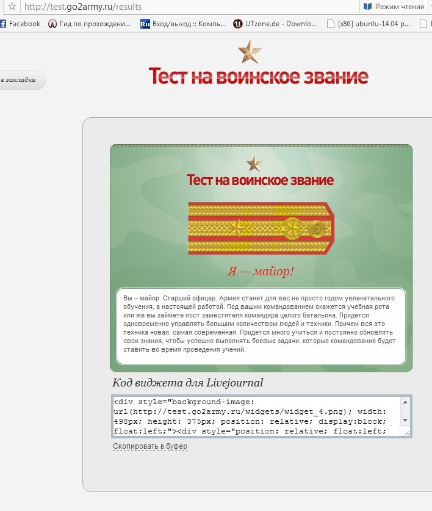Open the [x86] ubuntu-14.04 bookmark

tap(368, 24)
